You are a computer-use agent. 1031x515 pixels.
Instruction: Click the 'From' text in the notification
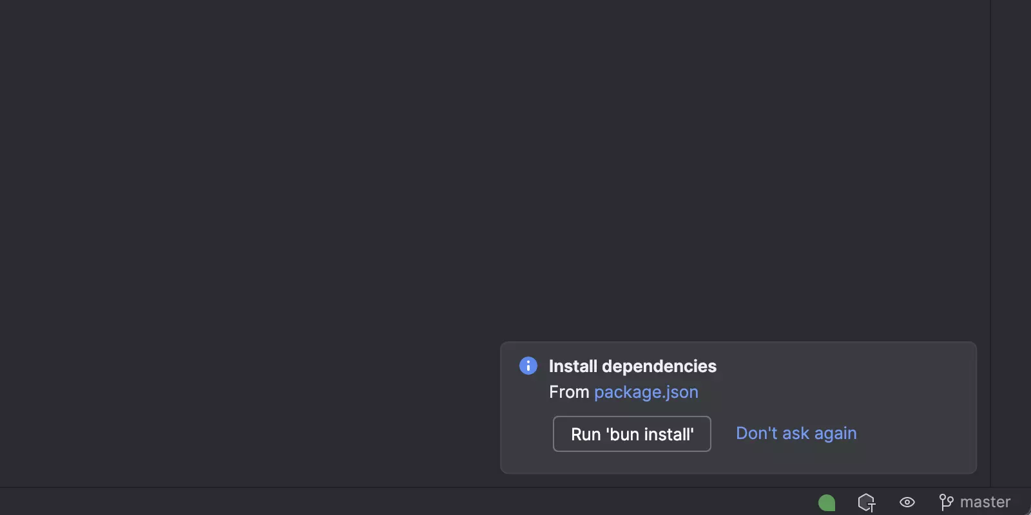(x=569, y=392)
